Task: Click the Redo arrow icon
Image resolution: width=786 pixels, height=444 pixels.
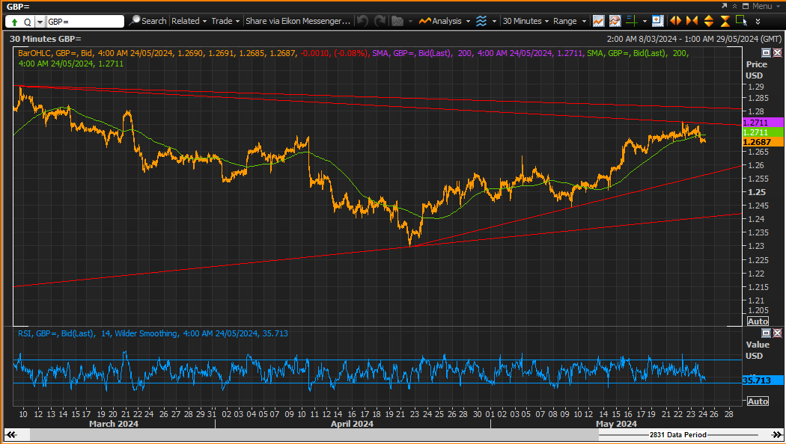Action: click(380, 21)
